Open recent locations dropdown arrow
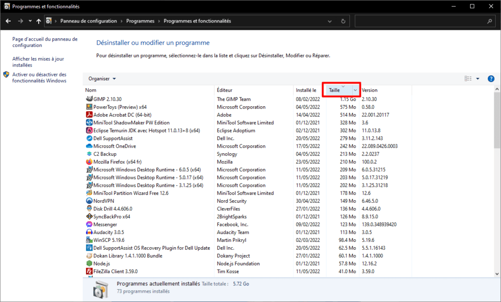This screenshot has width=501, height=302. point(30,21)
